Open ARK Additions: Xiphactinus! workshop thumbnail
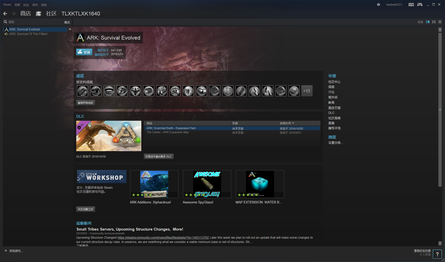 [x=154, y=184]
